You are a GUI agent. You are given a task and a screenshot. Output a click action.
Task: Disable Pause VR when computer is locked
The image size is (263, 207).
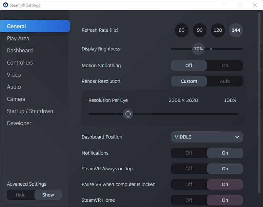click(189, 184)
